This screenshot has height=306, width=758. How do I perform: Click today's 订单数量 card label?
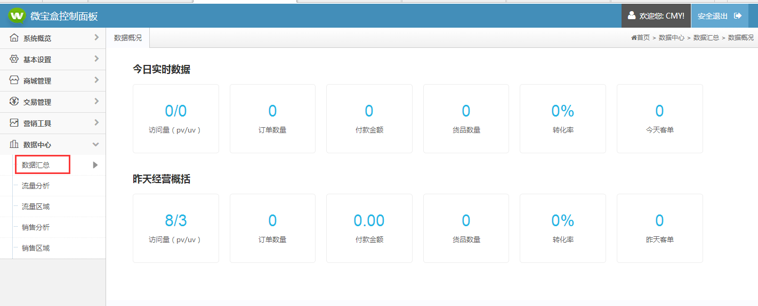[272, 130]
